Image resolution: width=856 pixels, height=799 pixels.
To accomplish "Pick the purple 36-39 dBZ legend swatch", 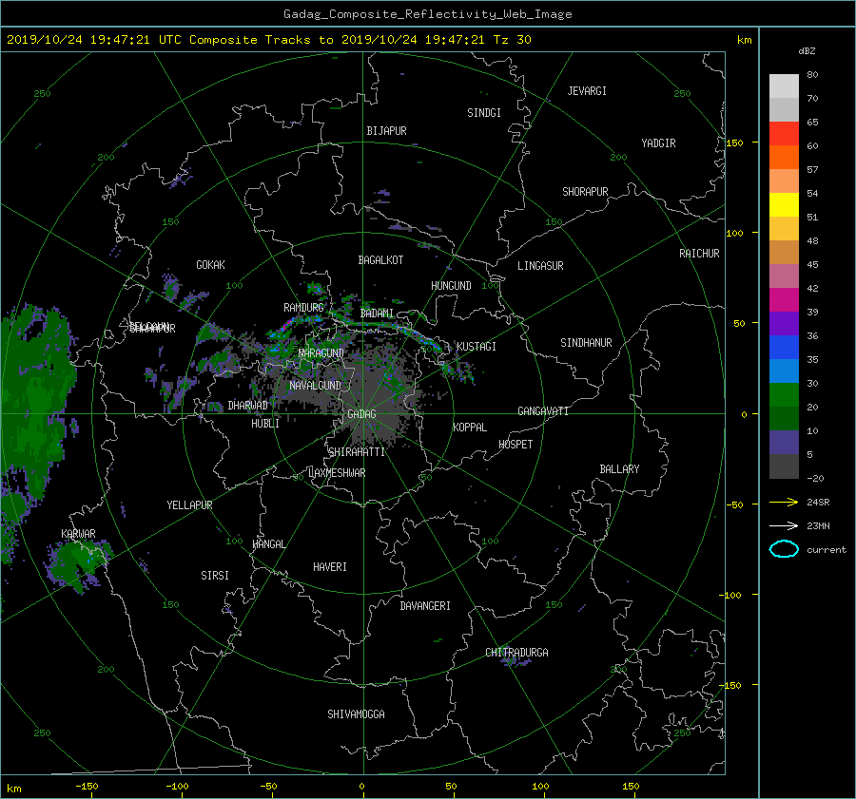I will [784, 324].
